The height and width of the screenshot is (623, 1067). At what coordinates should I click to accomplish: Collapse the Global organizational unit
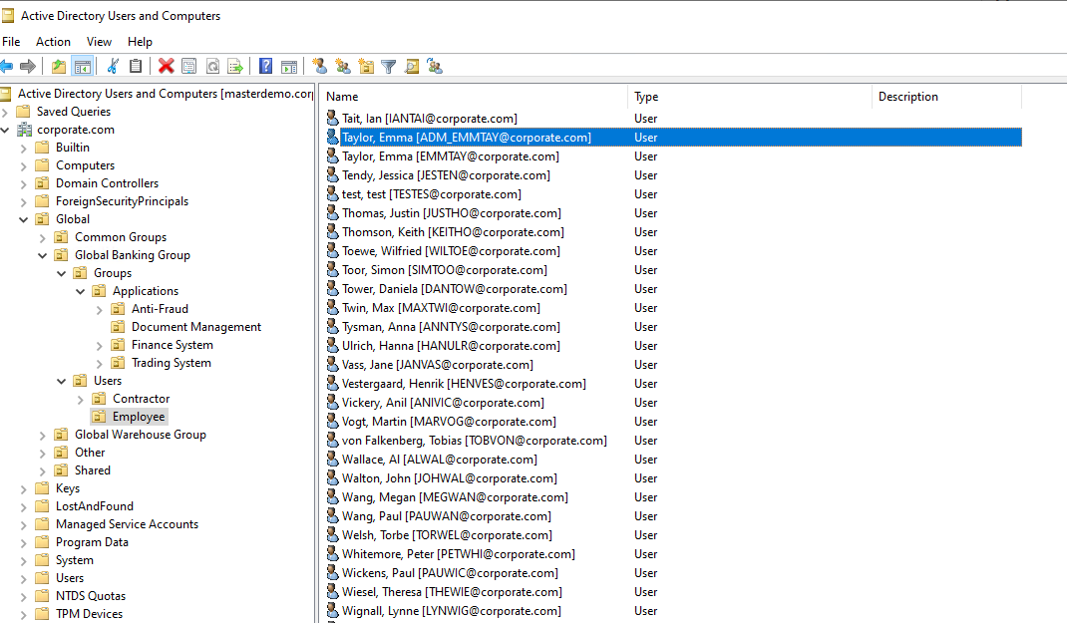pos(24,219)
